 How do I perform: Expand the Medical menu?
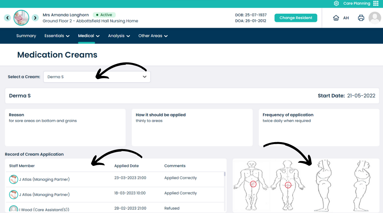pos(89,36)
